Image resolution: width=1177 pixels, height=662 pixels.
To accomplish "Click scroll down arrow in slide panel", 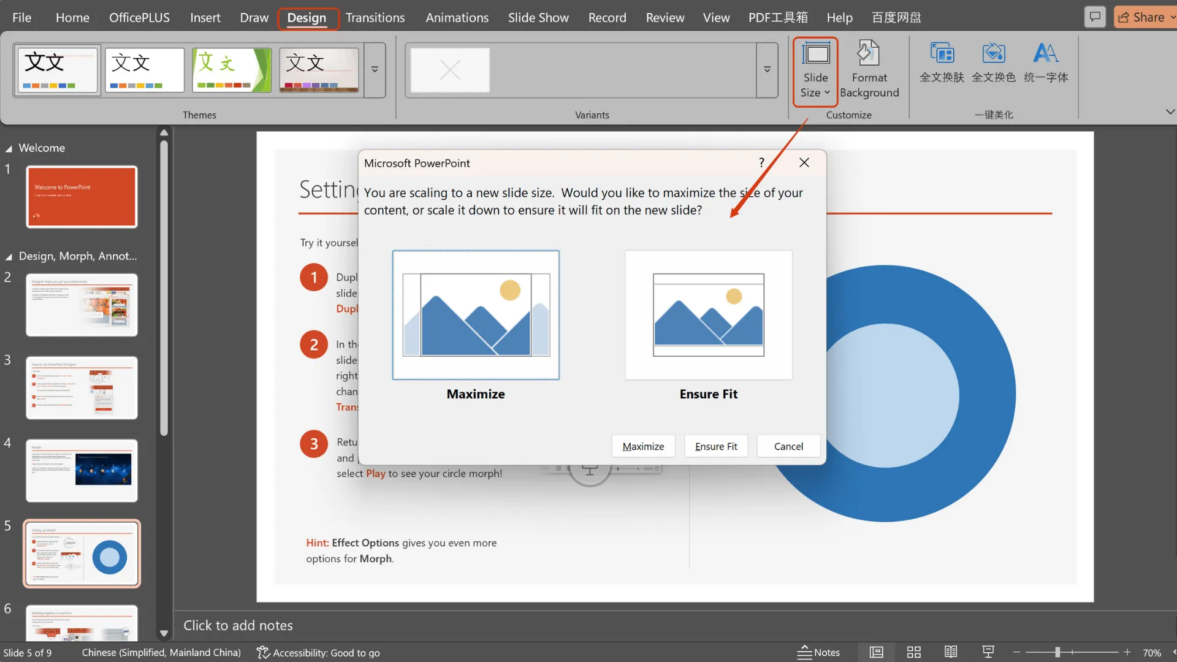I will 164,634.
